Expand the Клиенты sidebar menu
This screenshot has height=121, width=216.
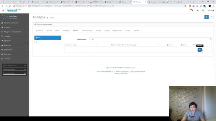15,45
